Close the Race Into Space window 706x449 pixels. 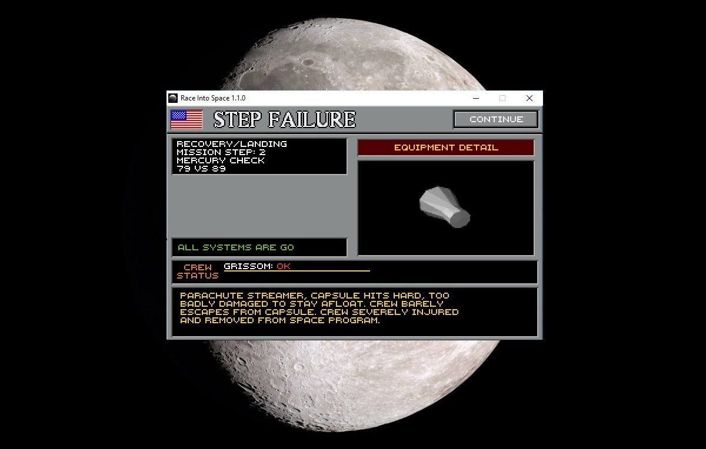pyautogui.click(x=529, y=98)
